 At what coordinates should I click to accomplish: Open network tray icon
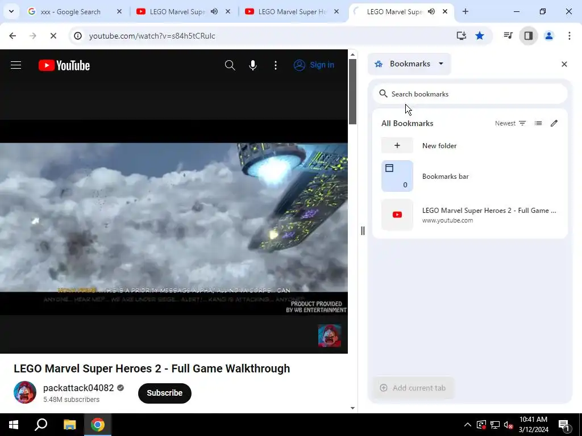click(x=495, y=425)
